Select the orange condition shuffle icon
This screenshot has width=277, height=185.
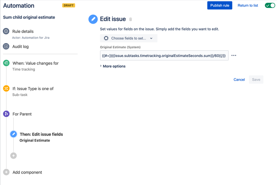click(6, 88)
